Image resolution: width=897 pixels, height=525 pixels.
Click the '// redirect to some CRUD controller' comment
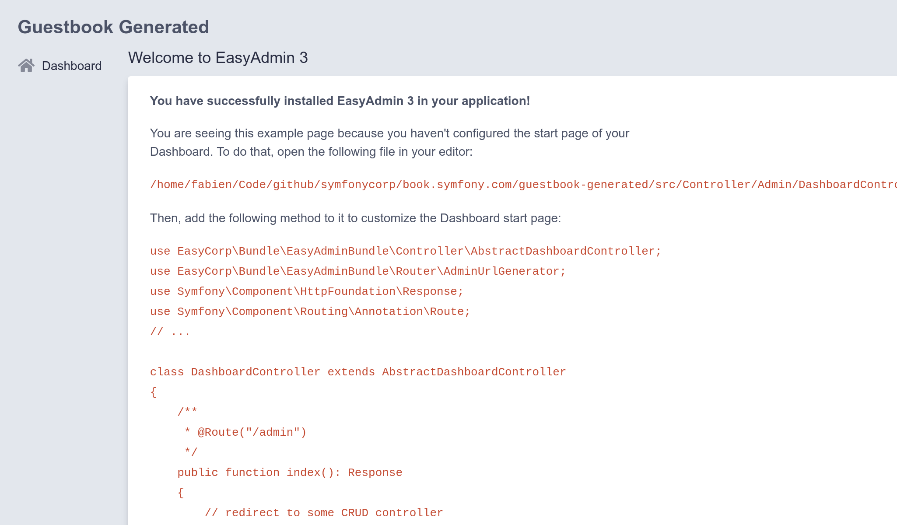(x=324, y=513)
